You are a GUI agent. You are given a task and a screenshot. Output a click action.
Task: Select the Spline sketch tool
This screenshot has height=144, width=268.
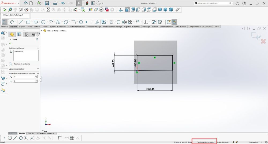(58, 22)
